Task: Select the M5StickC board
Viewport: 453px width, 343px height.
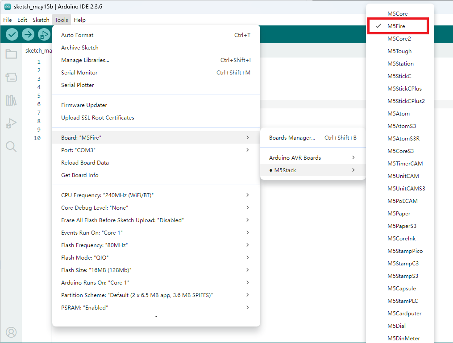Action: [x=400, y=76]
